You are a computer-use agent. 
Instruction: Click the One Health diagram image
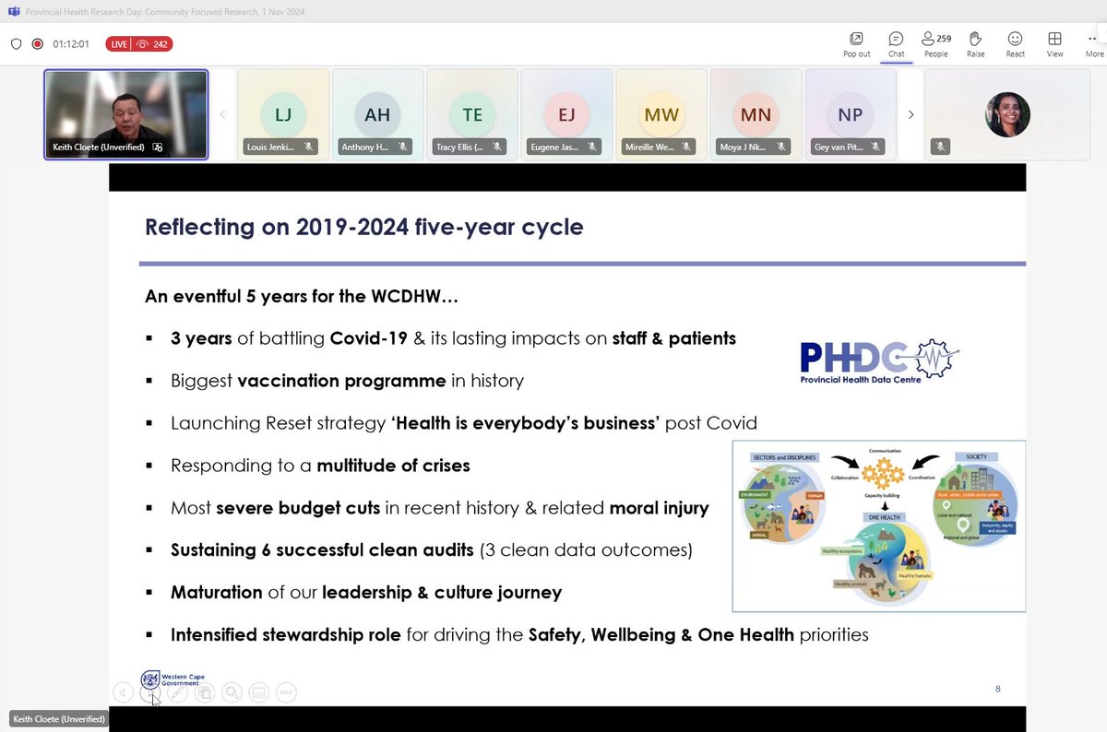(x=878, y=525)
